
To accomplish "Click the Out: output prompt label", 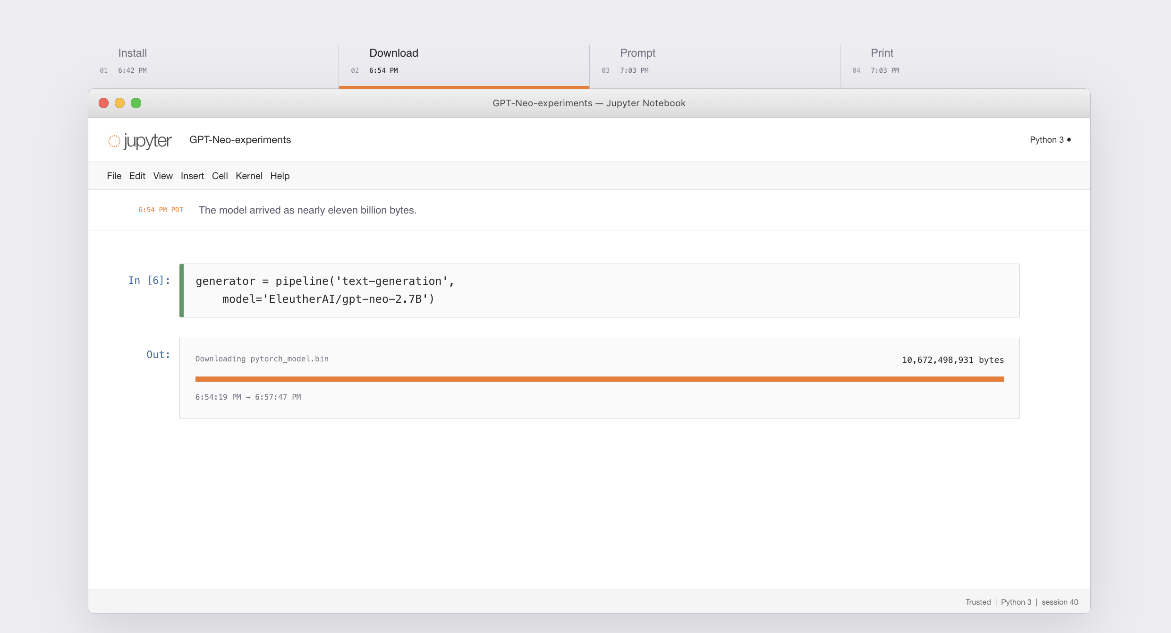I will pyautogui.click(x=158, y=355).
